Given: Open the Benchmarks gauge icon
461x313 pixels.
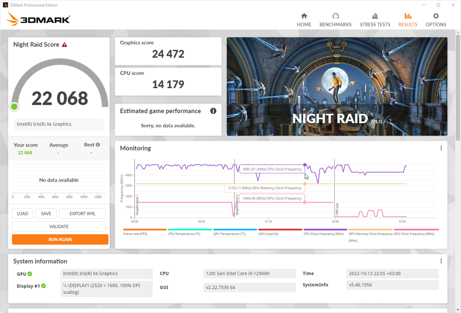Looking at the screenshot, I should click(x=335, y=16).
